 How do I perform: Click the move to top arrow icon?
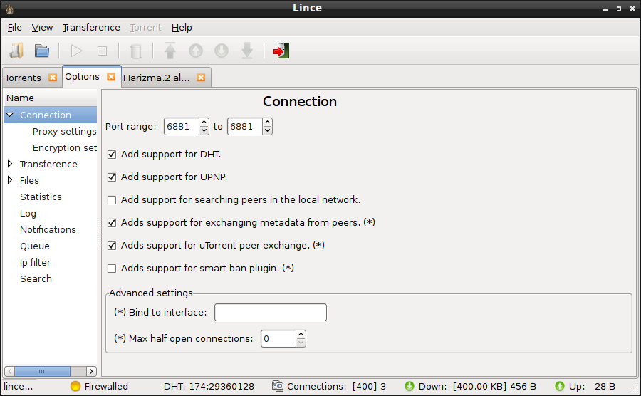tap(170, 51)
